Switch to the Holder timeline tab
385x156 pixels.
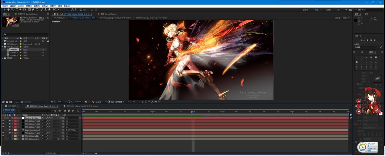[x=82, y=106]
